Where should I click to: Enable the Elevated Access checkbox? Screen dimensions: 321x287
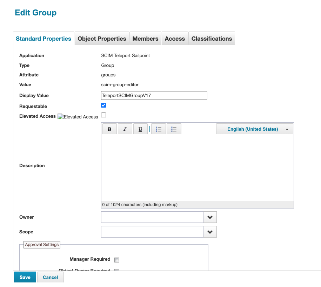tap(103, 115)
